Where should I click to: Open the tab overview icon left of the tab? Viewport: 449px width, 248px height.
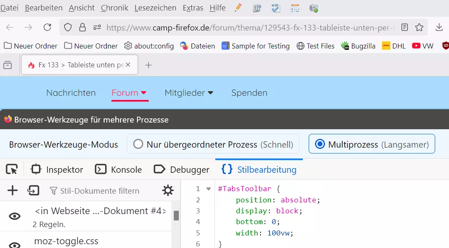click(8, 65)
